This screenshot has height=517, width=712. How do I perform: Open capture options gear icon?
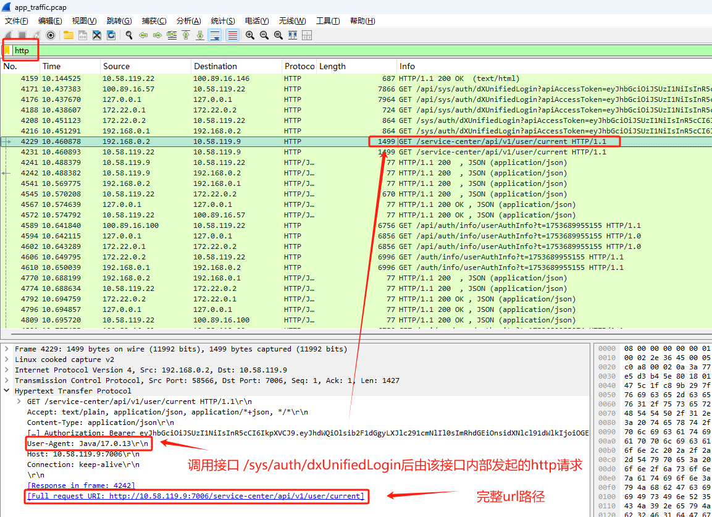(51, 35)
